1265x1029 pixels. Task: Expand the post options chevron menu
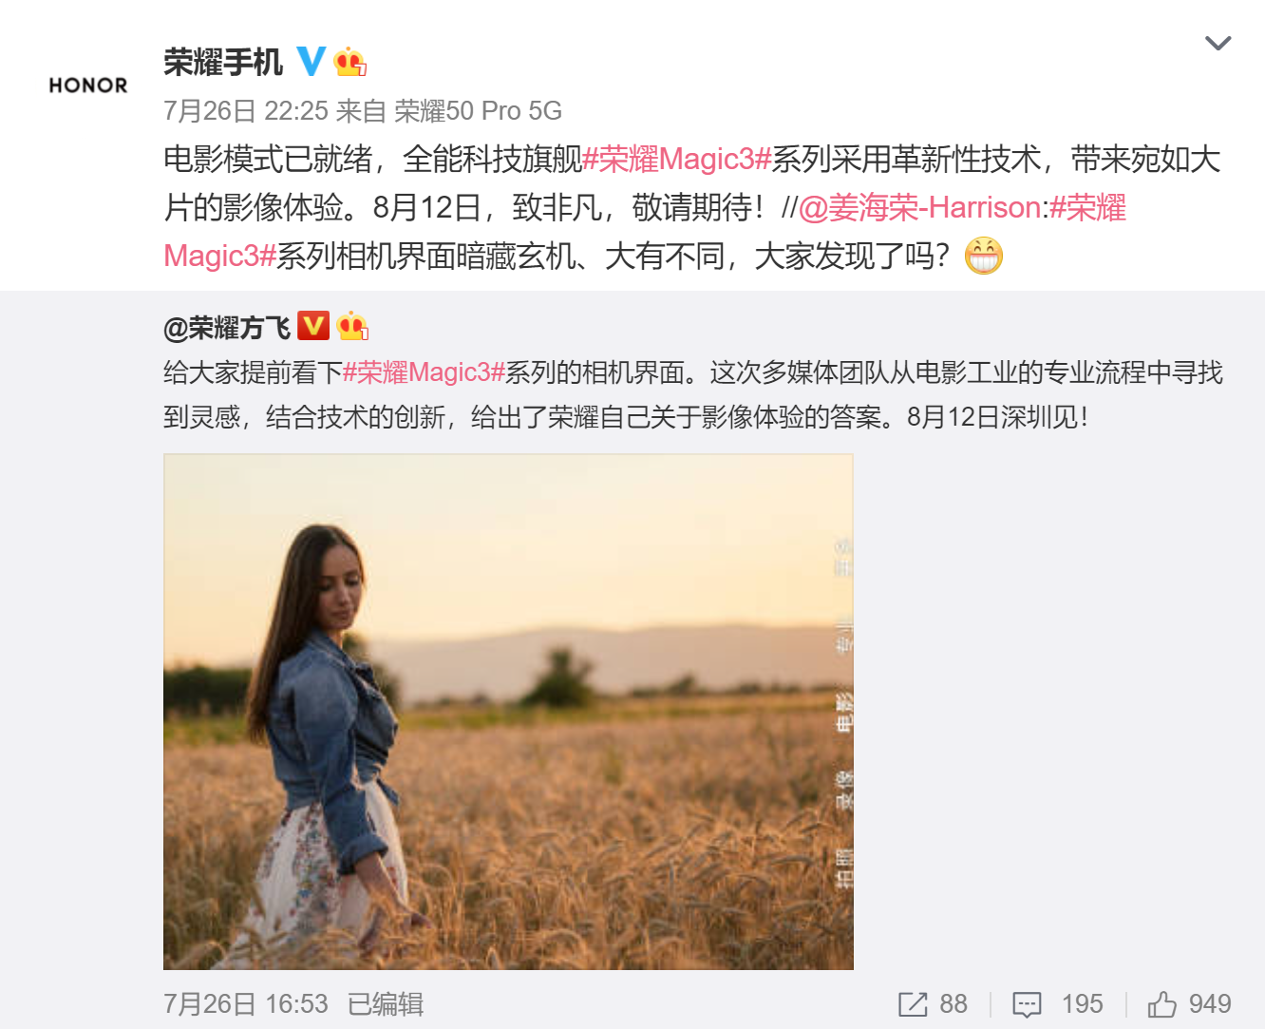point(1218,44)
